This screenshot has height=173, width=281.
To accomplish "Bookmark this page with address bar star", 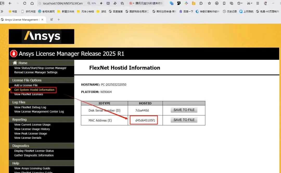I will [122, 3].
